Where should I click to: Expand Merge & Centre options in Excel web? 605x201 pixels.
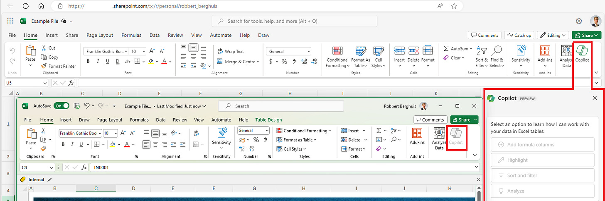pyautogui.click(x=258, y=62)
